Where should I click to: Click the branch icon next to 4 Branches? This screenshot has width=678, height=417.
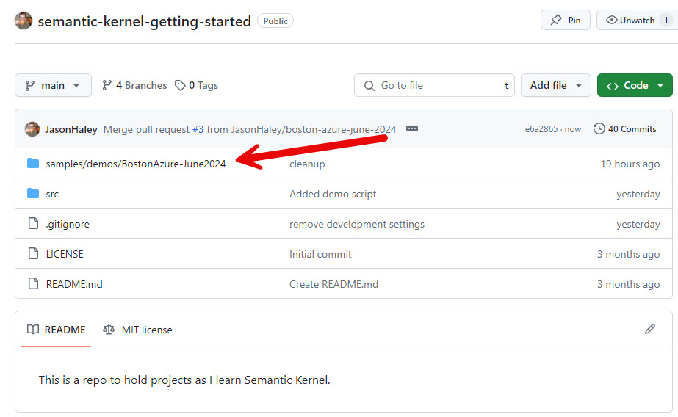pyautogui.click(x=107, y=86)
